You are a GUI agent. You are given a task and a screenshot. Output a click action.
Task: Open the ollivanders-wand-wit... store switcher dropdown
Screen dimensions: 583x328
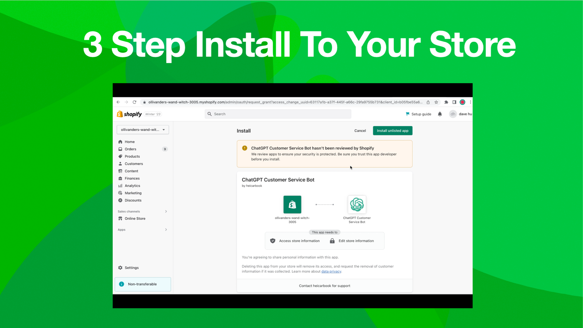(x=143, y=130)
